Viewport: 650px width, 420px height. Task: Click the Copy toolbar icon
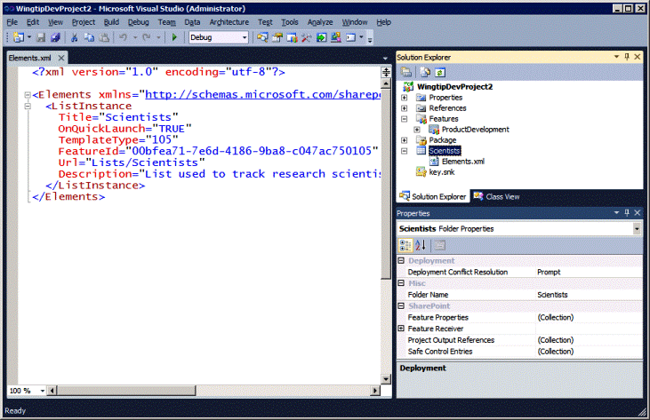89,37
